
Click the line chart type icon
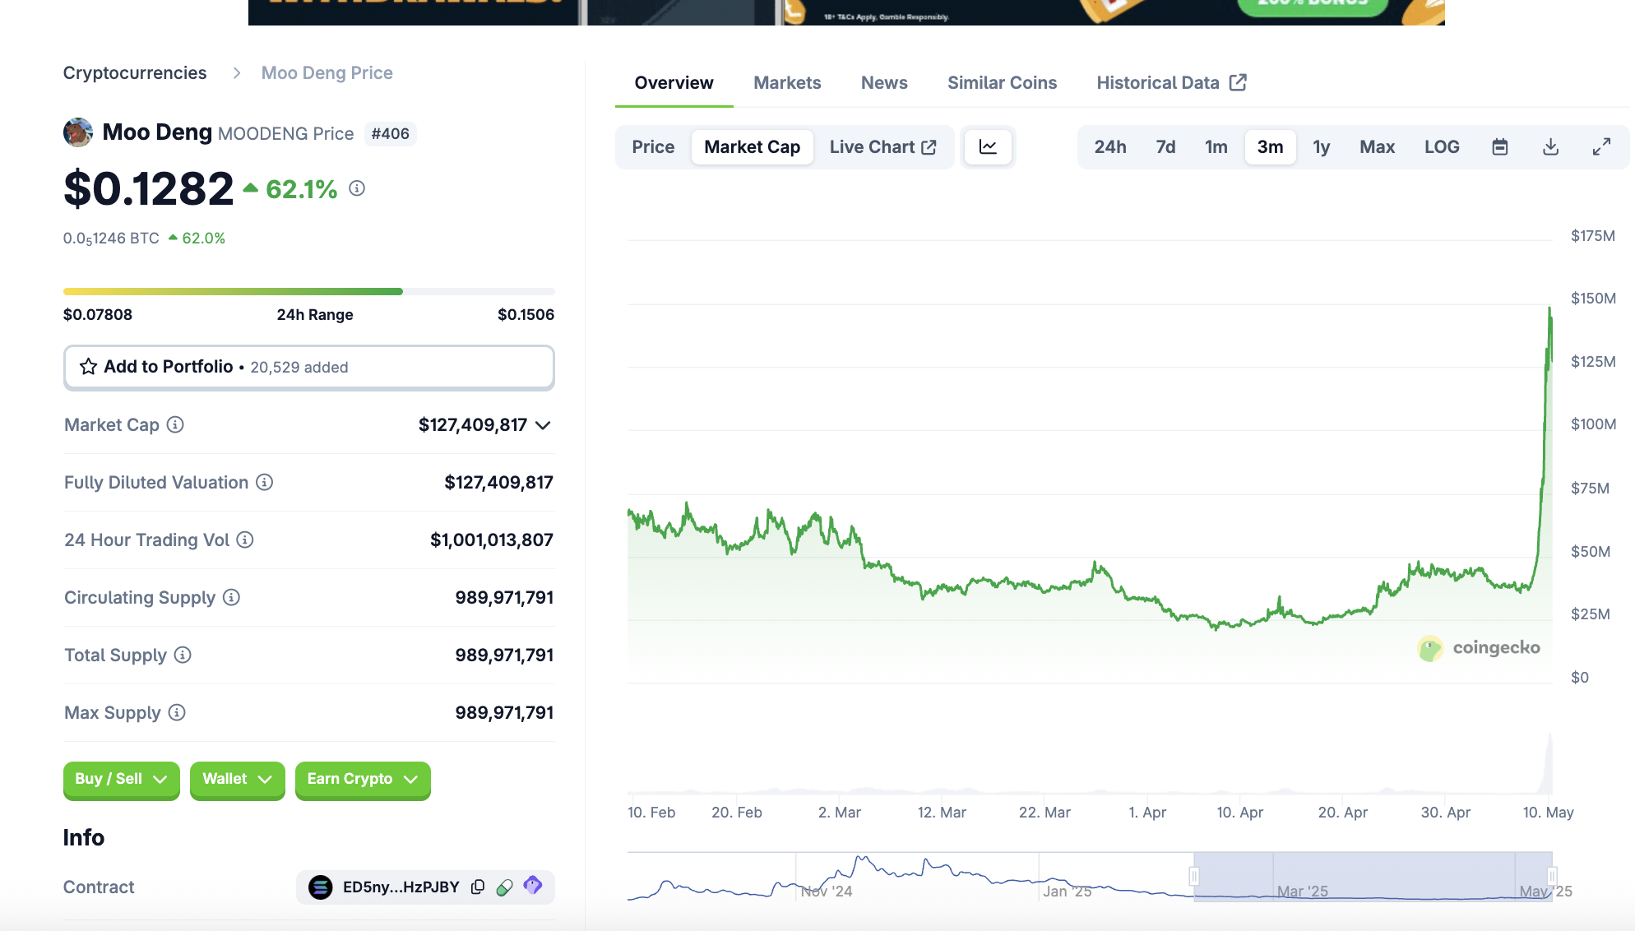tap(988, 147)
